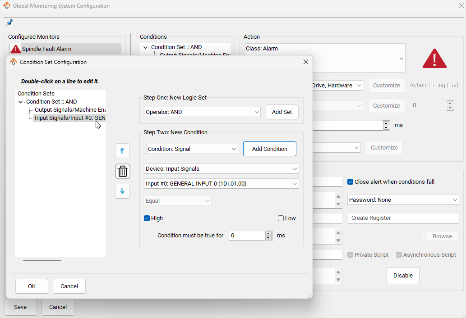Select the Output Signals/Machine Enable tree line
466x318 pixels.
pyautogui.click(x=70, y=110)
